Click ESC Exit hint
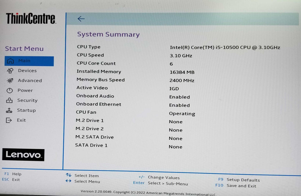Screen dimensions: 301x196 11,179
